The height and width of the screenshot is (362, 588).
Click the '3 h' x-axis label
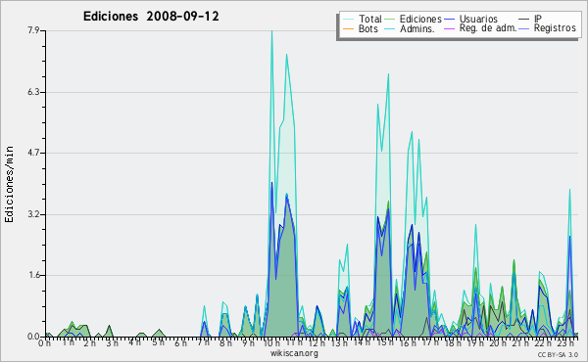112,342
